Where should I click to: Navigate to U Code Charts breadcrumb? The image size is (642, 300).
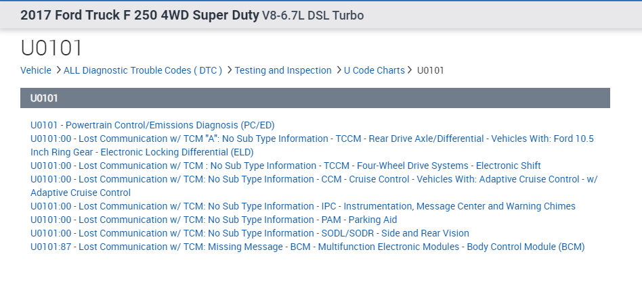coord(374,70)
